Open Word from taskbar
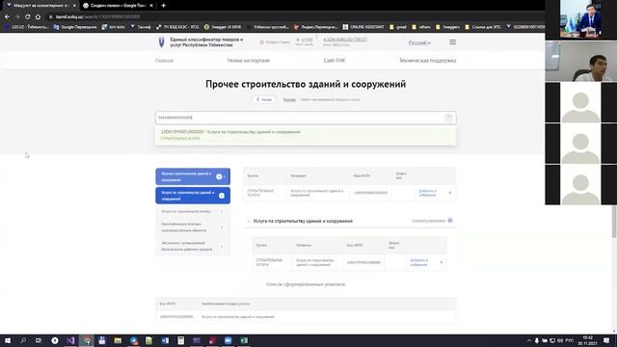617x347 pixels. pyautogui.click(x=165, y=340)
